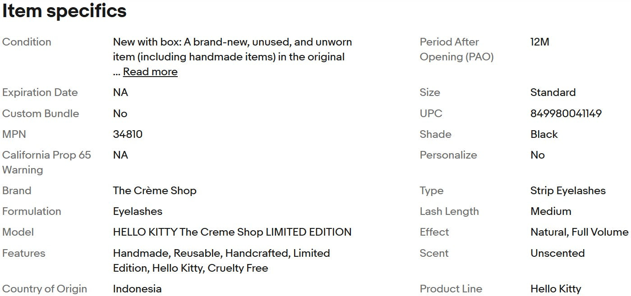The image size is (631, 296).
Task: Click the Size value Standard
Action: pos(553,92)
